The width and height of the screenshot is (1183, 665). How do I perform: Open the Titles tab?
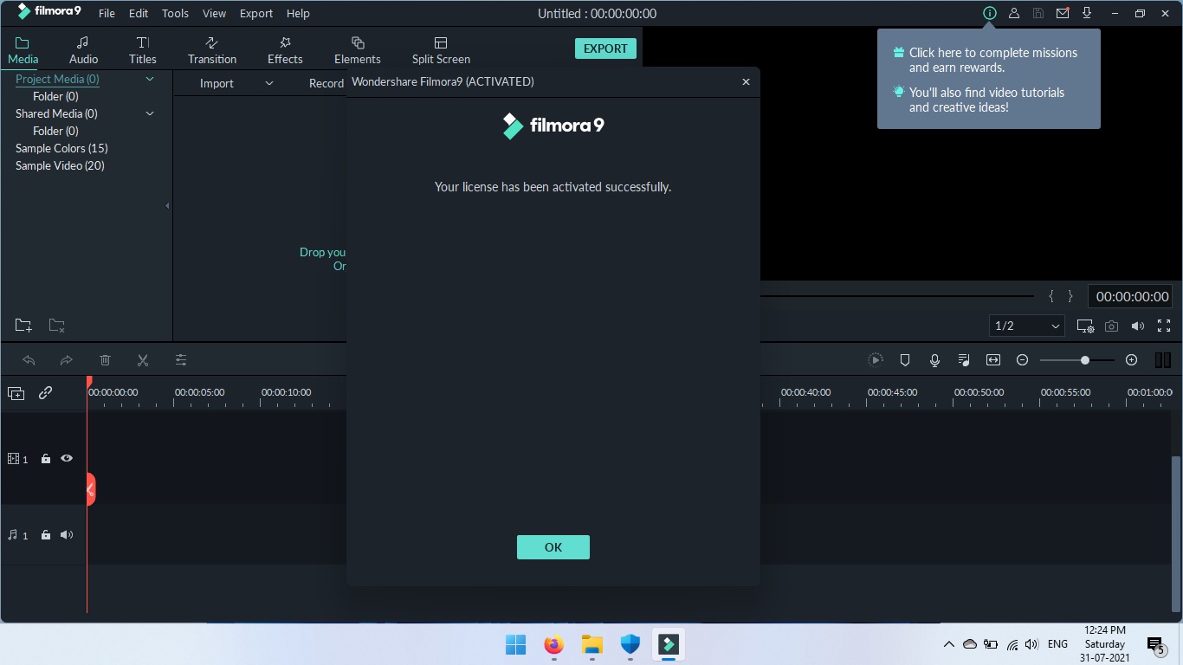click(x=143, y=50)
